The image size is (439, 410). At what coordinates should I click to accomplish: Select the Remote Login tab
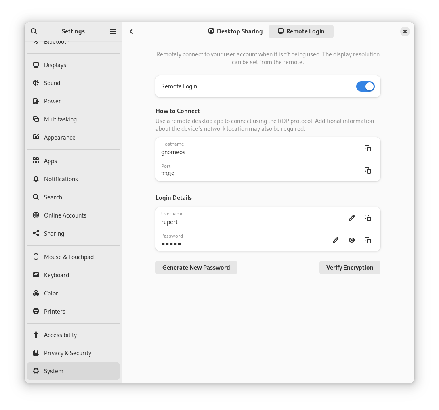pyautogui.click(x=301, y=31)
